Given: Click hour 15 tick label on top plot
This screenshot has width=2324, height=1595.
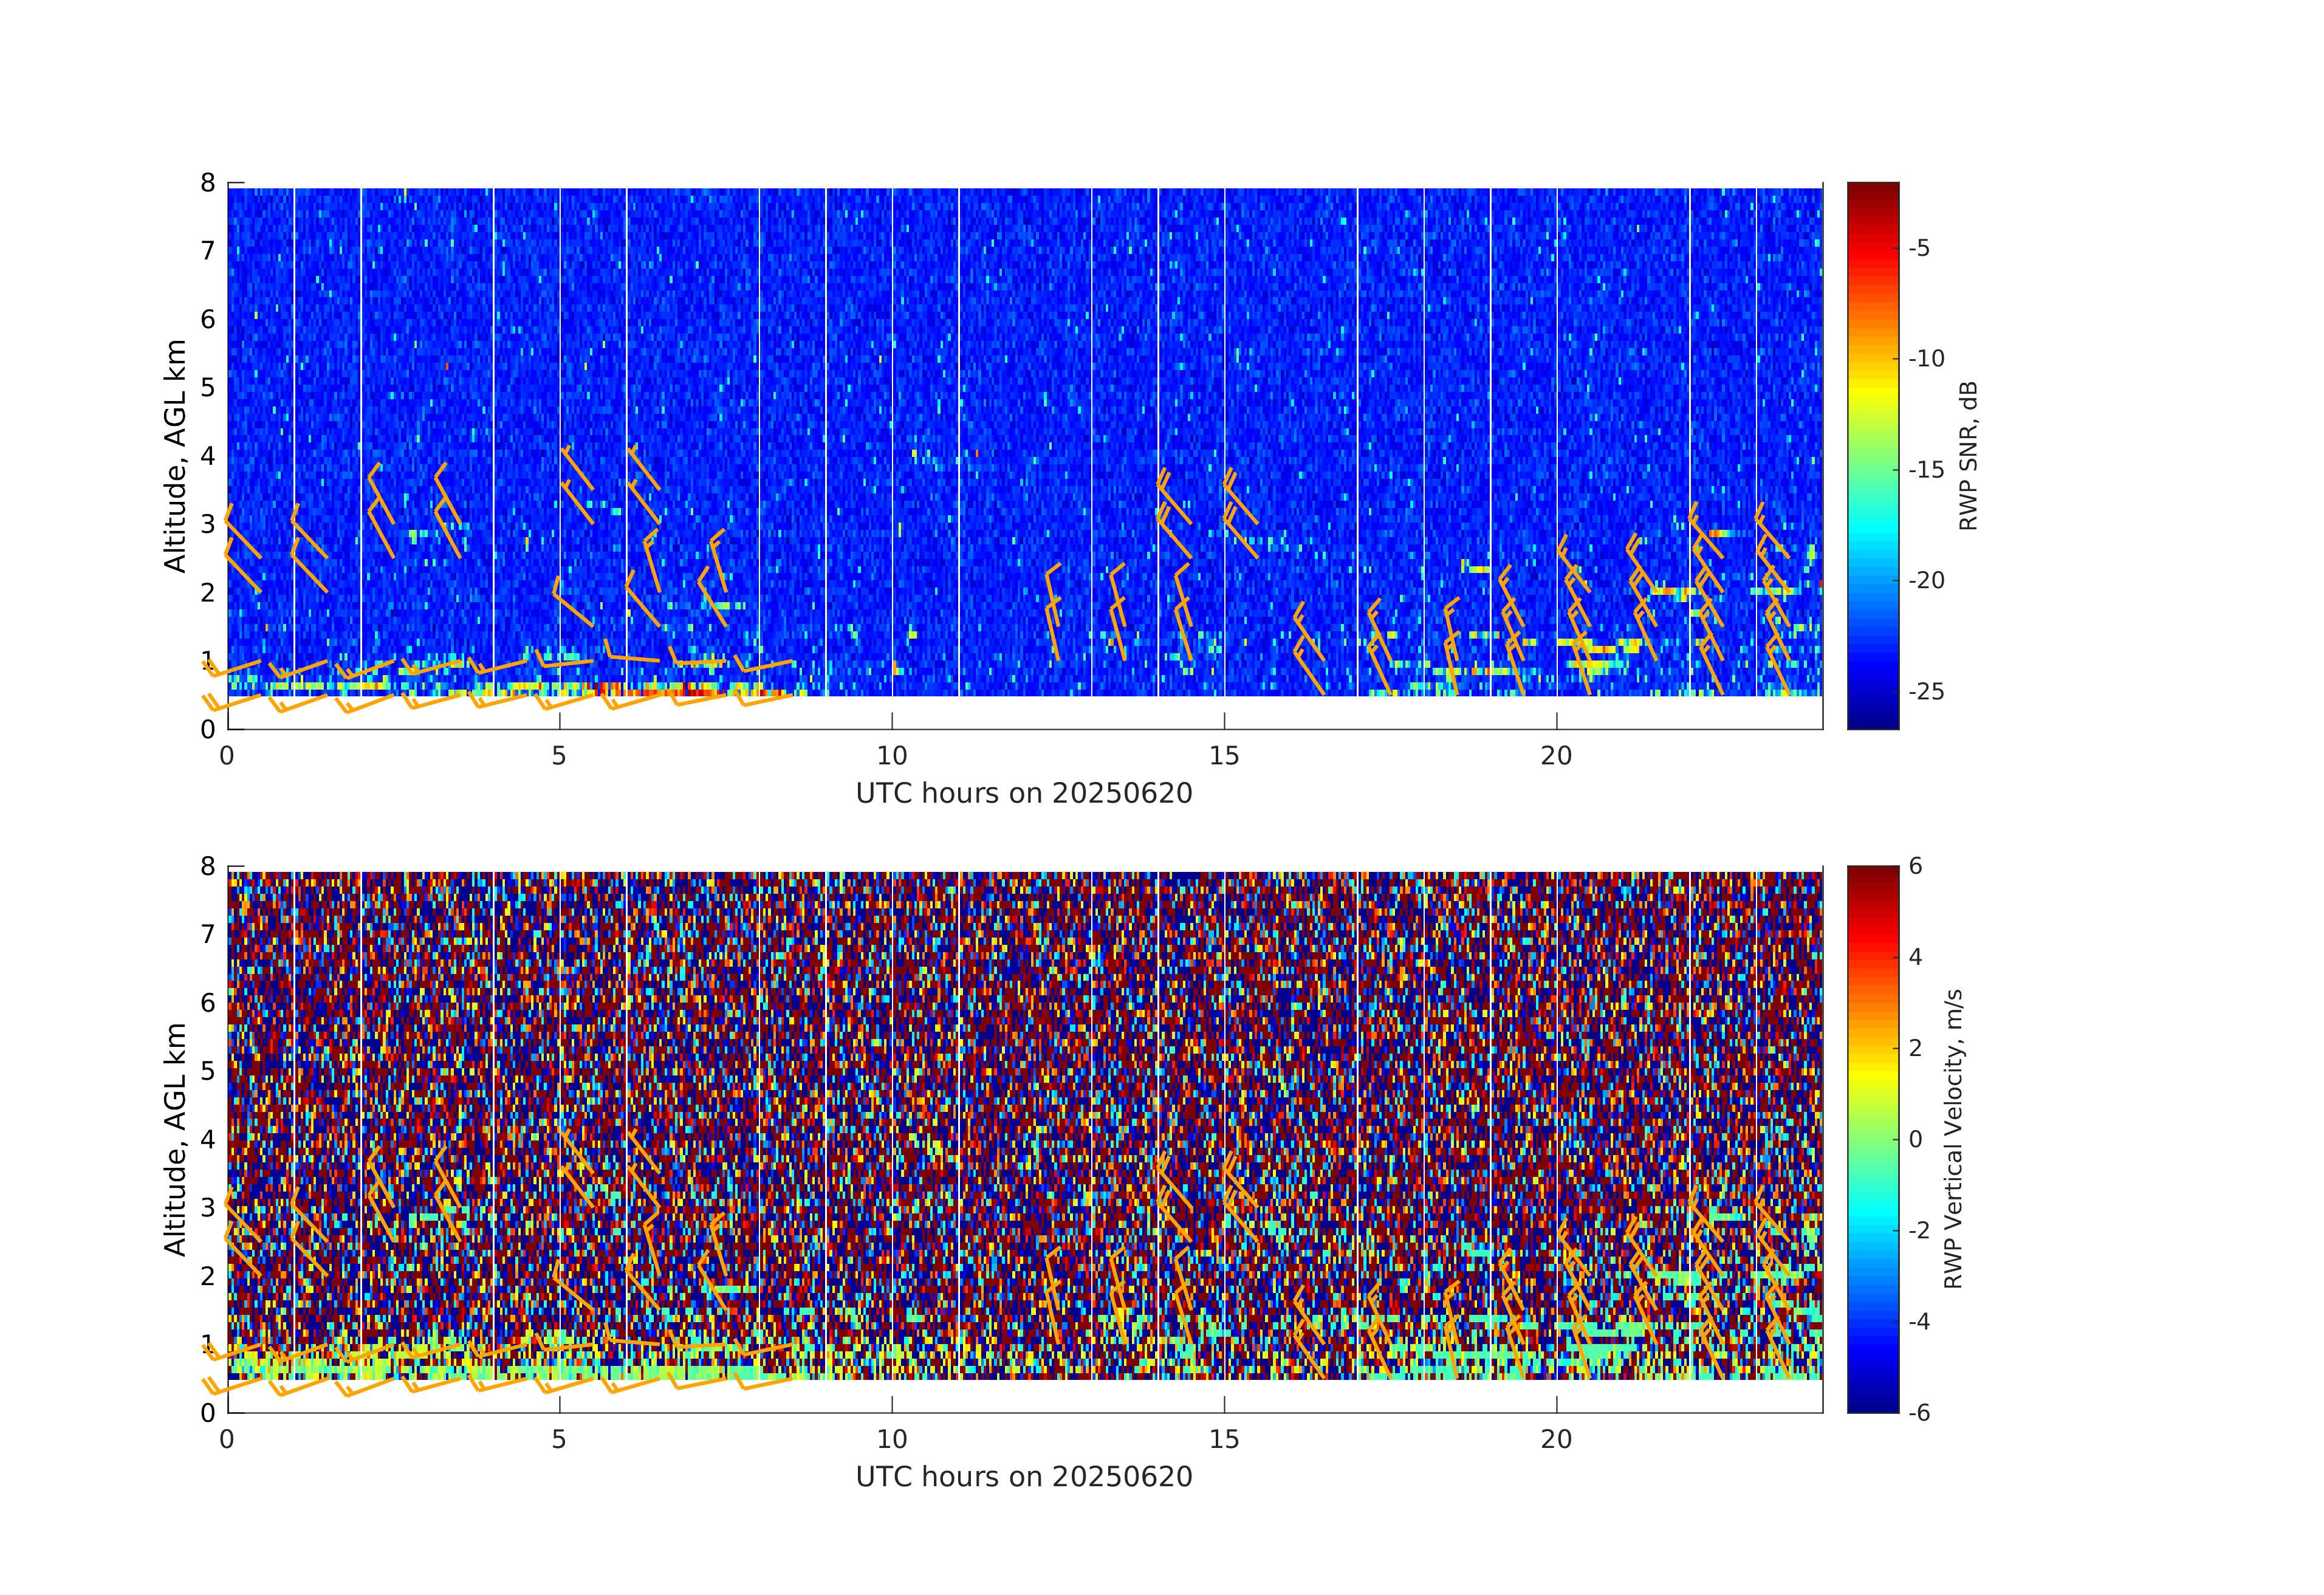Looking at the screenshot, I should point(1224,756).
